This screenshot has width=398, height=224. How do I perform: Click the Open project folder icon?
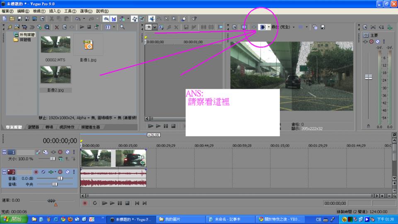(12, 19)
